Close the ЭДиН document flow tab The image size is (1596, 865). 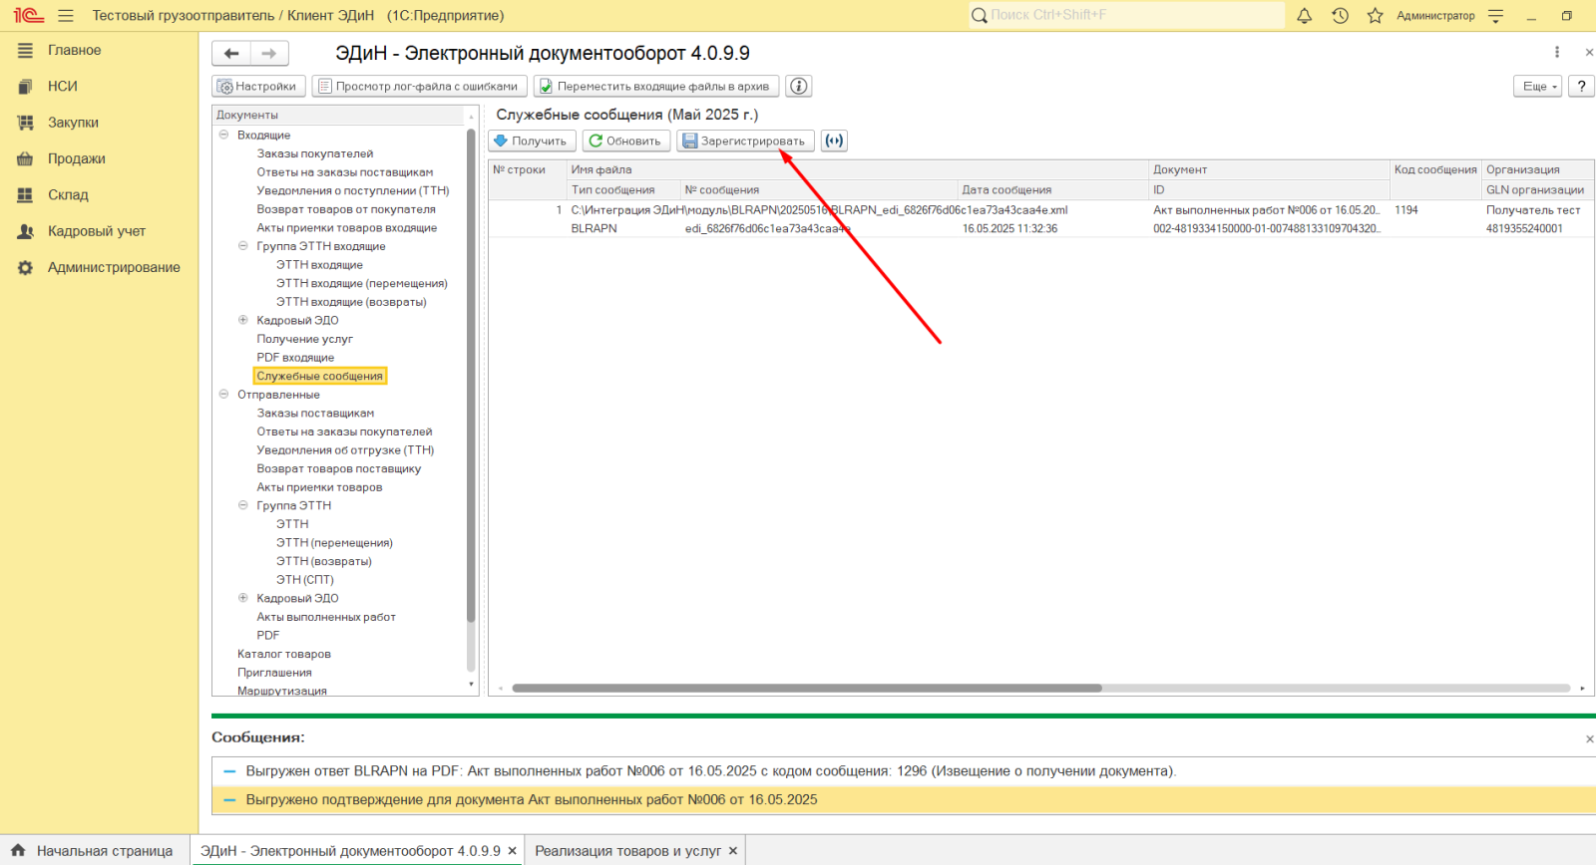[513, 851]
